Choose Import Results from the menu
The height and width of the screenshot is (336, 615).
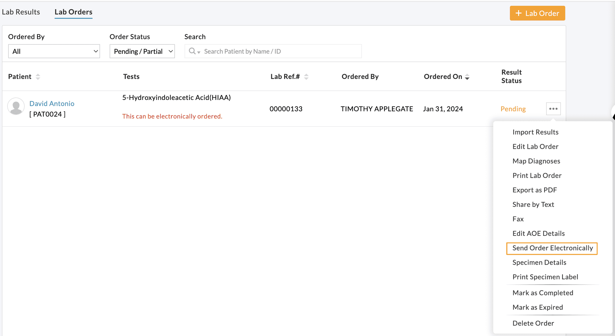pyautogui.click(x=535, y=132)
